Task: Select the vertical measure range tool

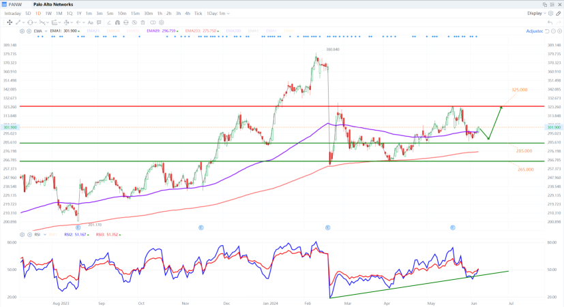Action: tap(66, 22)
